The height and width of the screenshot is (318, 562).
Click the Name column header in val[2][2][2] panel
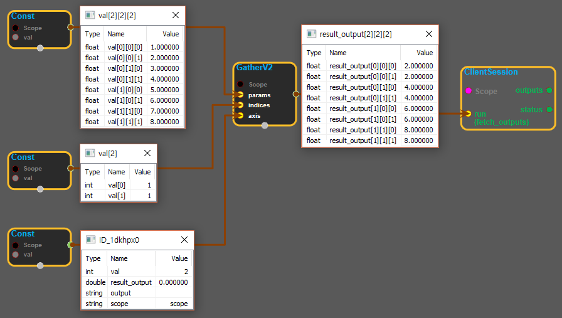click(x=115, y=34)
